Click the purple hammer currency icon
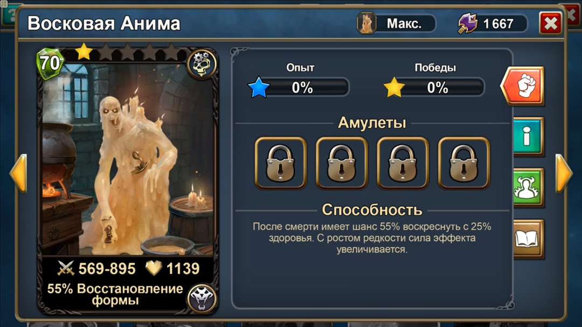 tap(467, 23)
